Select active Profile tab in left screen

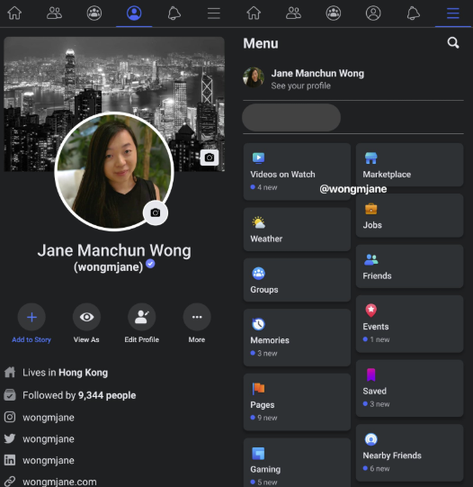click(134, 14)
